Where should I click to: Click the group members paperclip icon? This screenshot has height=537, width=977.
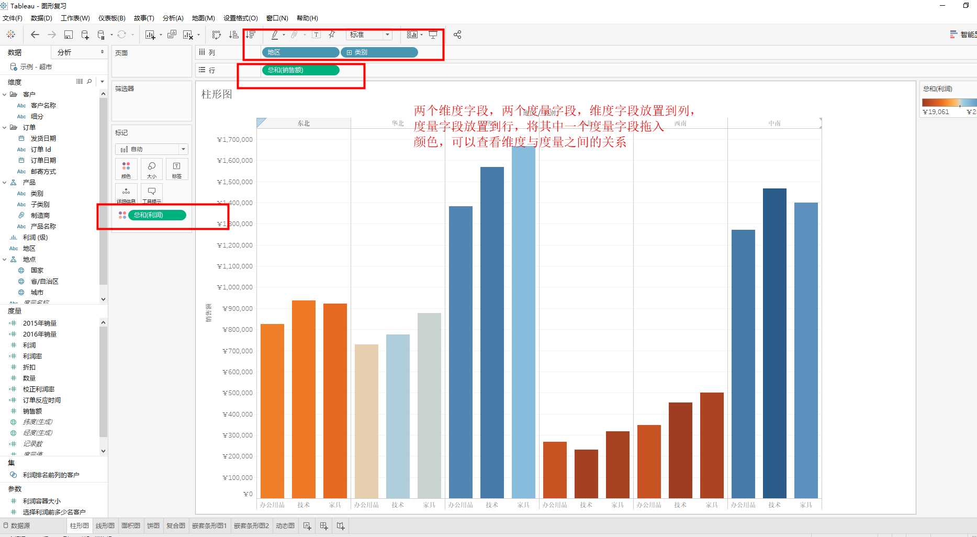(295, 35)
